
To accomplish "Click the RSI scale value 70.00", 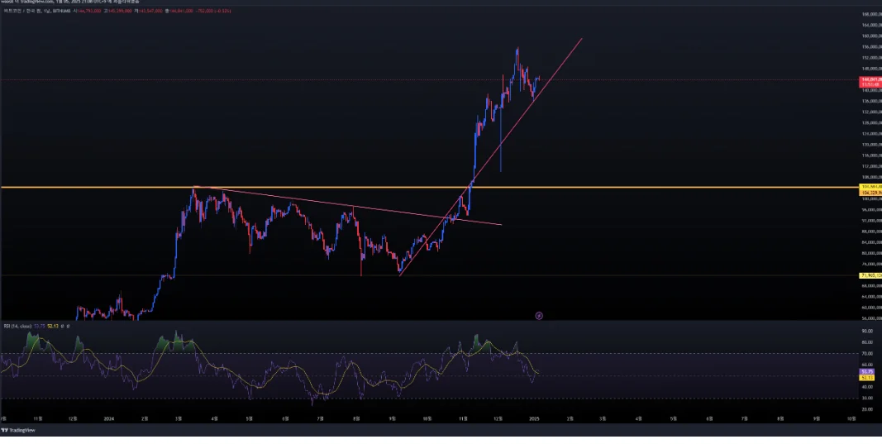I will [x=867, y=353].
